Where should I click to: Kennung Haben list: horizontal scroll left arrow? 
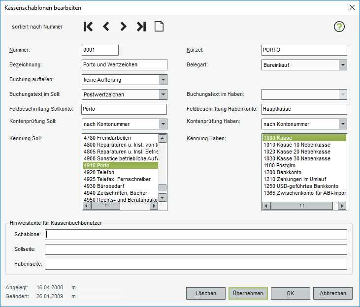[x=266, y=206]
